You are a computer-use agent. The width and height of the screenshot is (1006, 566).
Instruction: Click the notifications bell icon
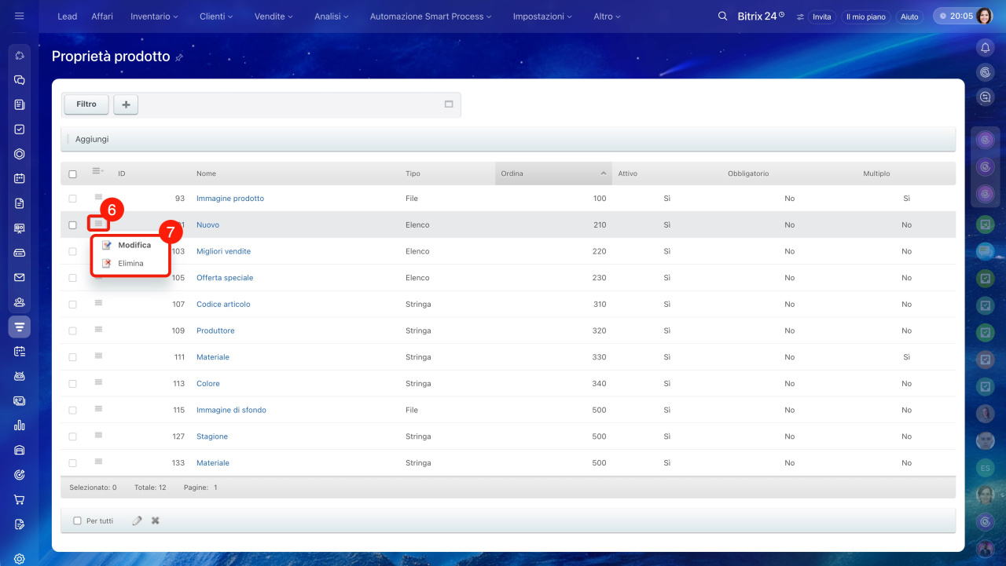point(985,48)
